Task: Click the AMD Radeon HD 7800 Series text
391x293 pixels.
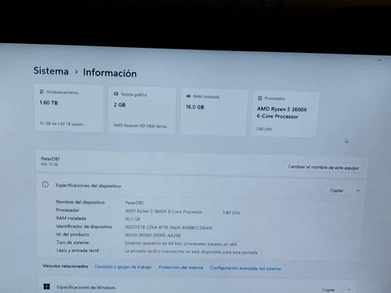Action: (x=140, y=126)
